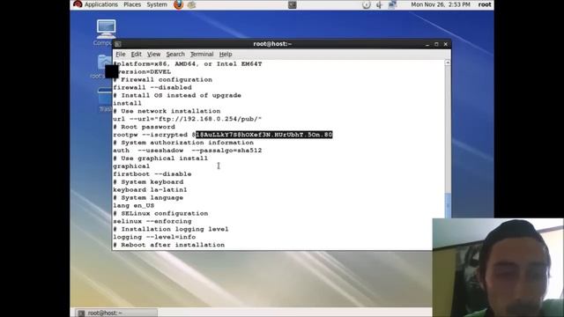Click the update notifier icon in system tray
Screen dimensions: 564x317
pyautogui.click(x=367, y=4)
